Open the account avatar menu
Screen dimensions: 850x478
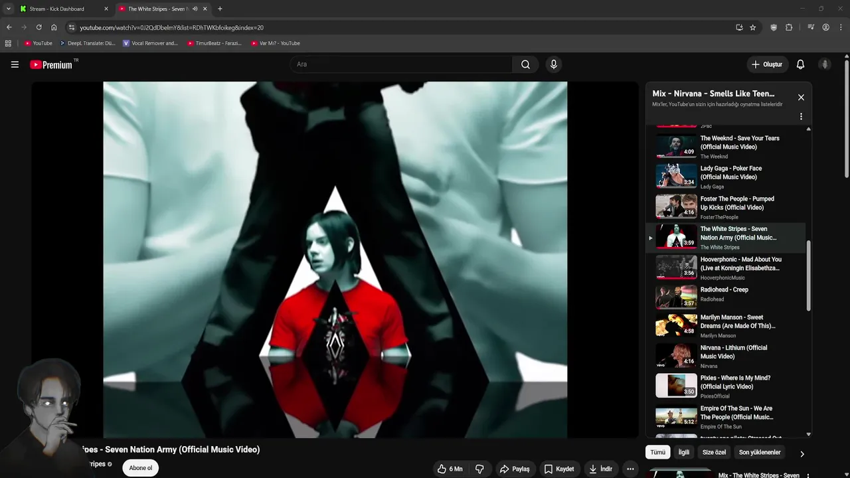(825, 64)
